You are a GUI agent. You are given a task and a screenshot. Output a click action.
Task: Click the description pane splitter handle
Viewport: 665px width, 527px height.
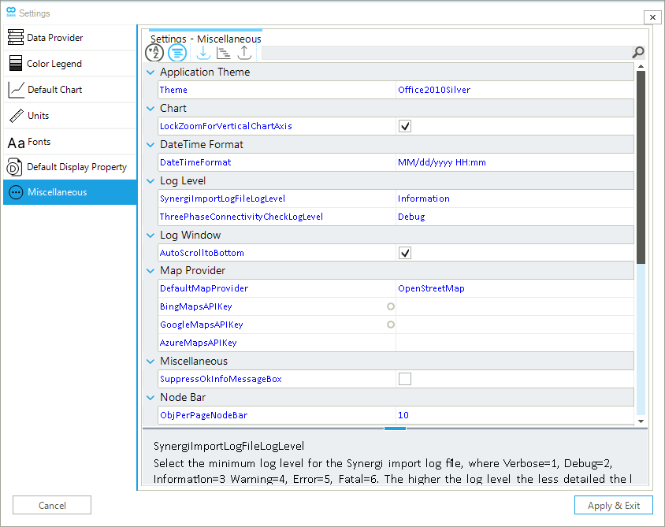pos(395,429)
